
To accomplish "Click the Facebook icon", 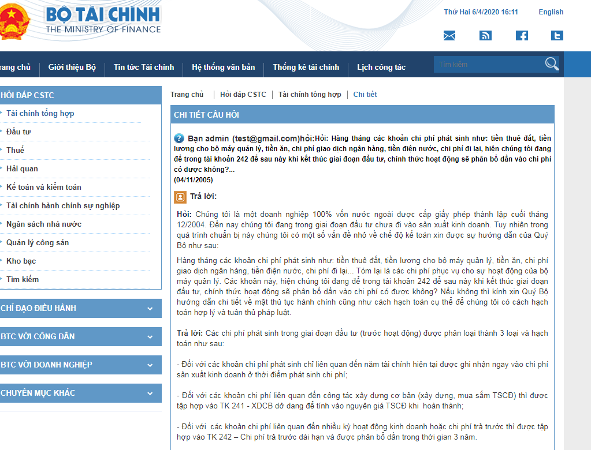I will 522,36.
